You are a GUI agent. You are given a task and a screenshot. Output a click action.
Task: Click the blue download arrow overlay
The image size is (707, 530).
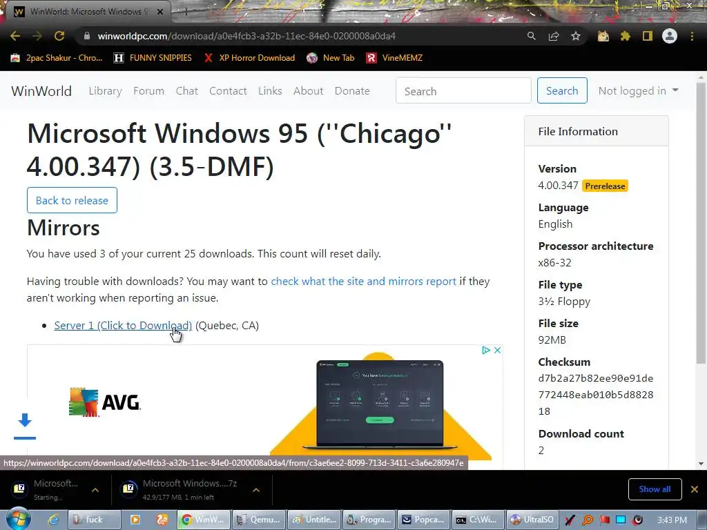[25, 425]
